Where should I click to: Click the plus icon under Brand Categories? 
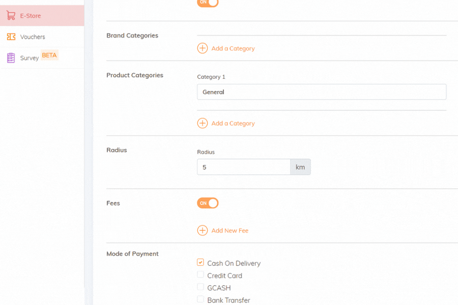click(x=203, y=48)
